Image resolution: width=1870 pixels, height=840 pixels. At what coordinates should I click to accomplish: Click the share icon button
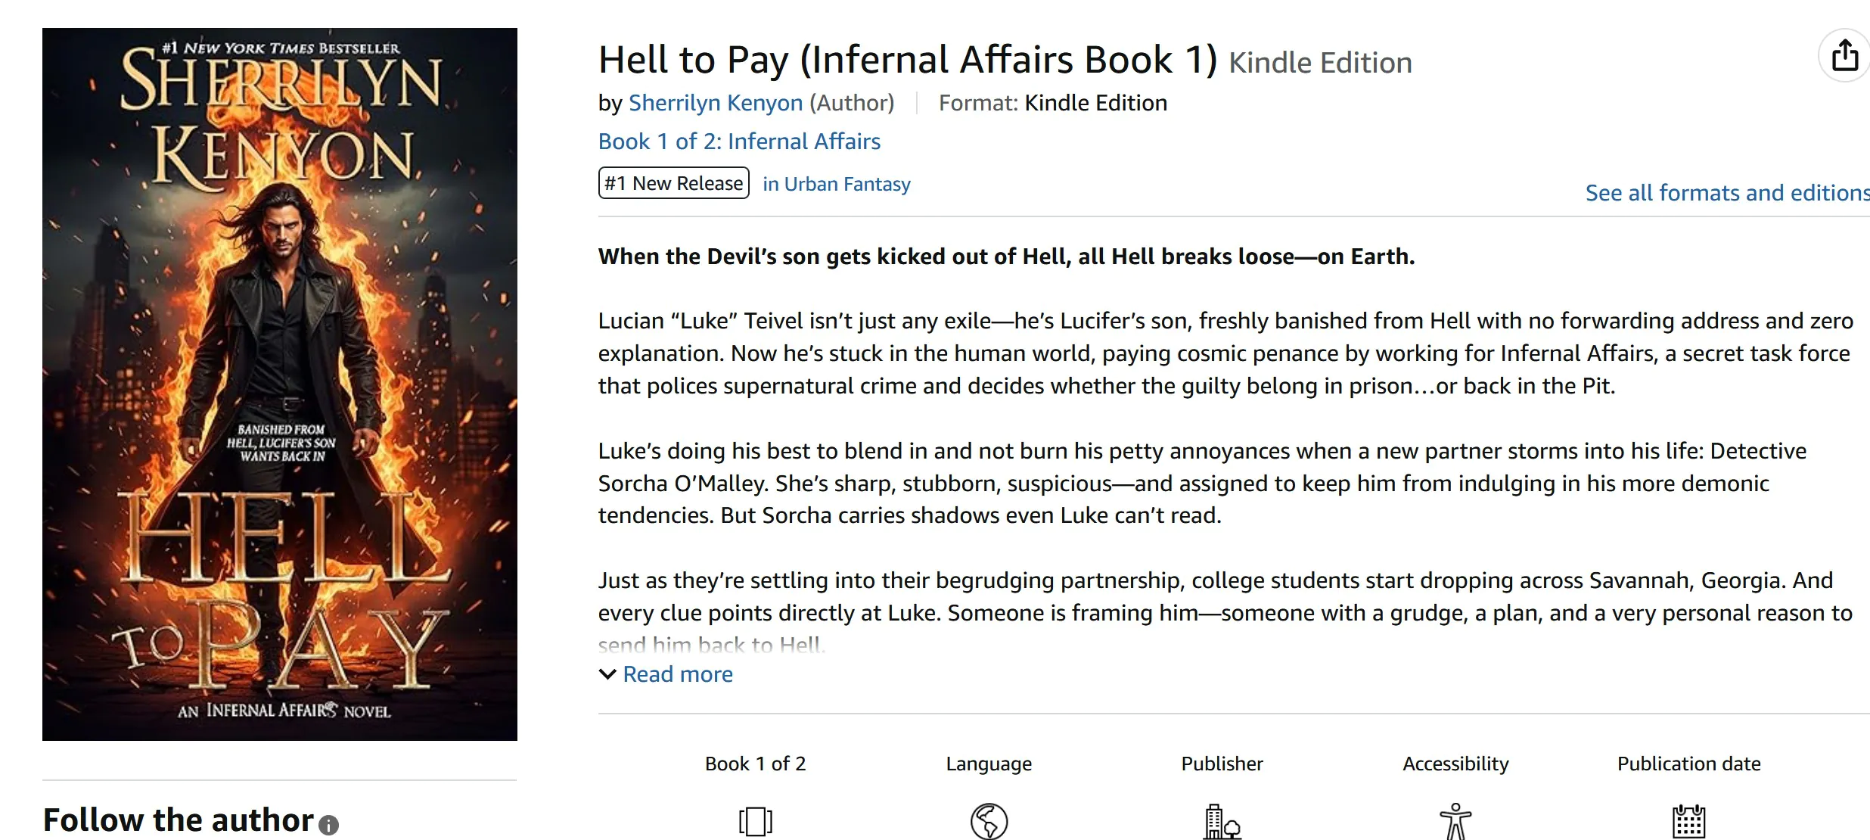pos(1844,55)
